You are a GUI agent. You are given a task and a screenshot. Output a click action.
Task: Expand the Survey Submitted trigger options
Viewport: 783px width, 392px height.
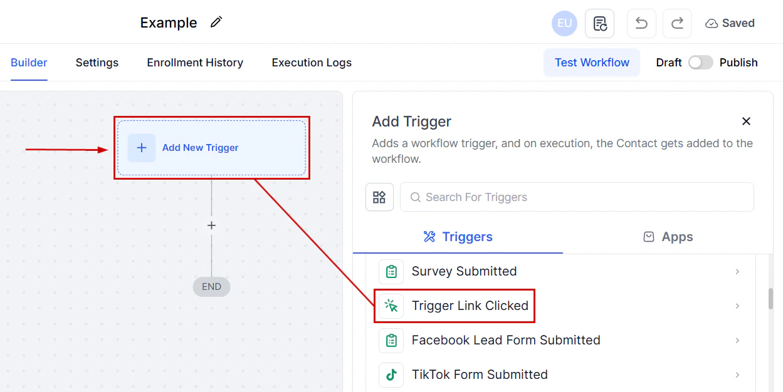coord(737,271)
